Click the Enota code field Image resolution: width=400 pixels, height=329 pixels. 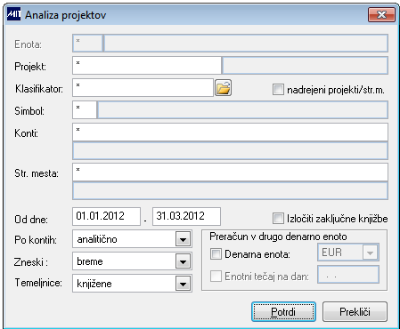click(87, 44)
